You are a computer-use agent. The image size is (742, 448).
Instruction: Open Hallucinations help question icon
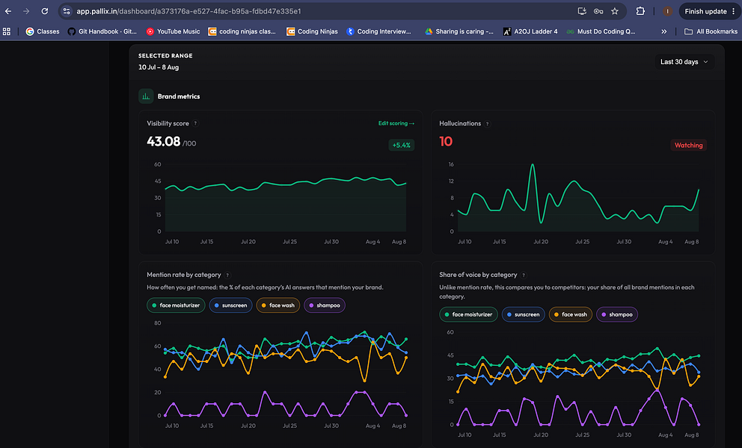pos(488,124)
